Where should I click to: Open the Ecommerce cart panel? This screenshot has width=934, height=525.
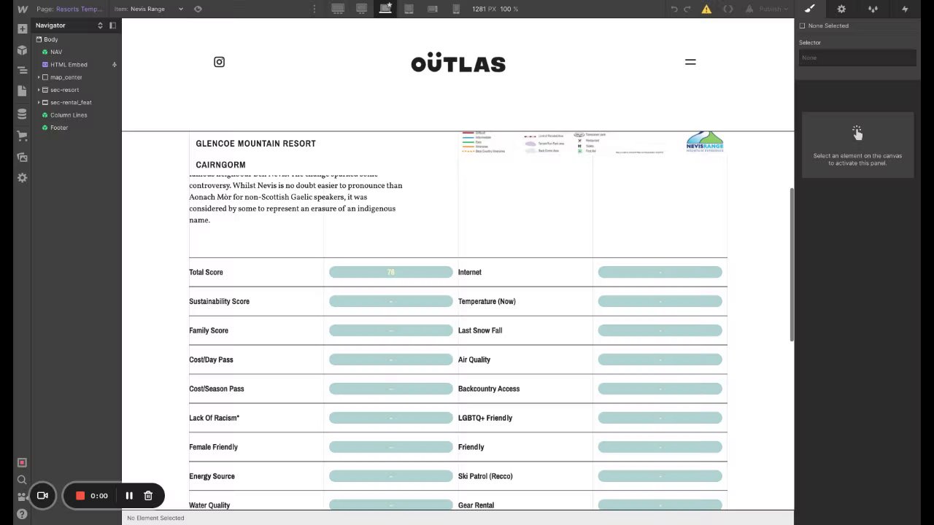click(22, 136)
